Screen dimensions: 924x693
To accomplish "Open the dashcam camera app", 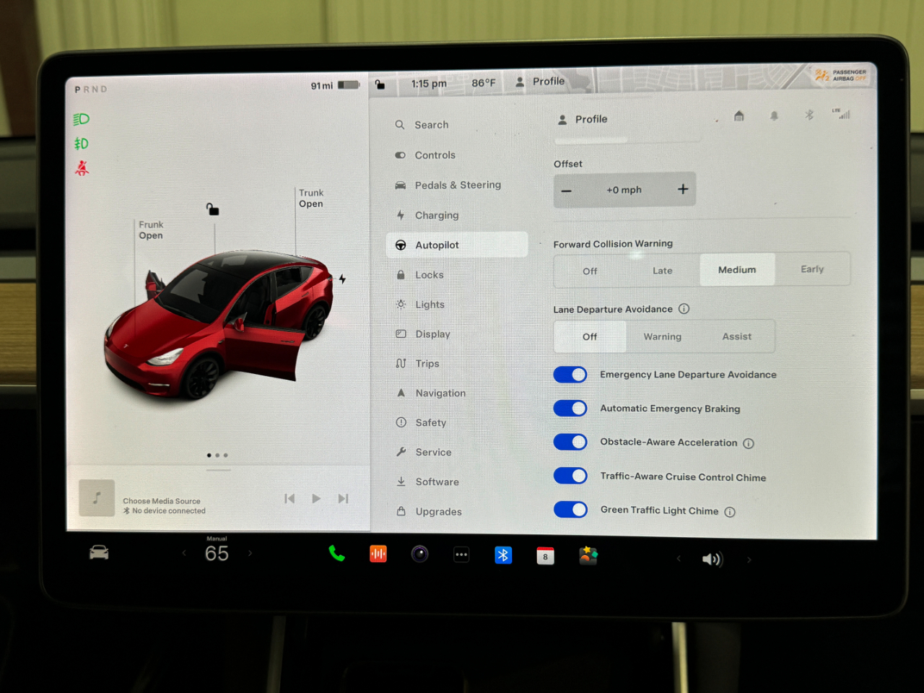I will tap(419, 554).
